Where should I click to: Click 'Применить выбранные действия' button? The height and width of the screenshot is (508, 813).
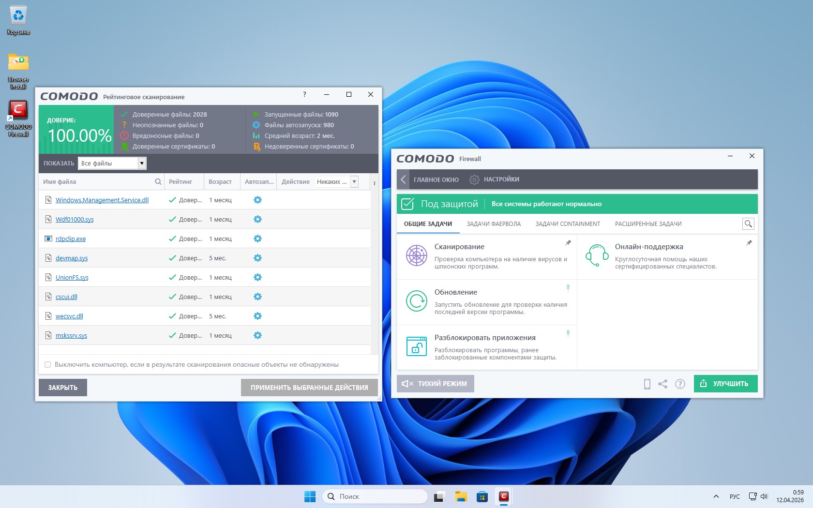[x=309, y=388]
